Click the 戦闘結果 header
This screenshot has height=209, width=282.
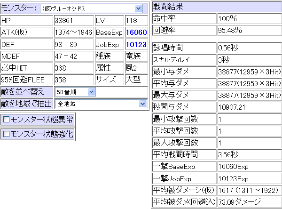click(x=217, y=7)
